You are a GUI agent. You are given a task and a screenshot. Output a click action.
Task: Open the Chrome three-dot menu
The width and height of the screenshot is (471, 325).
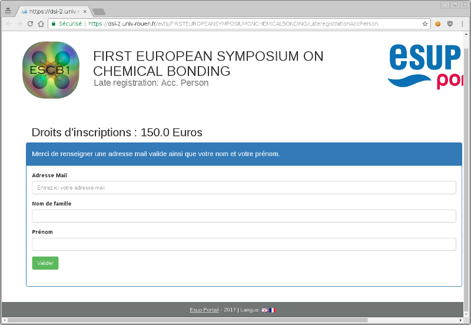click(x=463, y=24)
